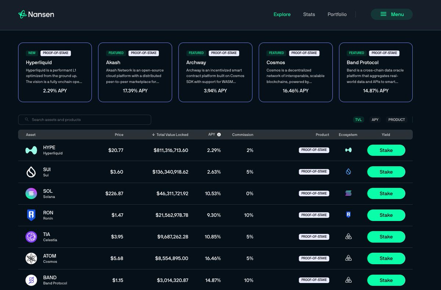441x290 pixels.
Task: Open the Archway featured card
Action: [215, 72]
